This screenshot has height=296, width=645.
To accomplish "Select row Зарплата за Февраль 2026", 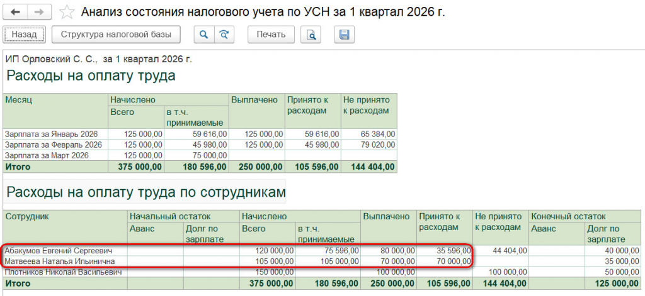I will [200, 145].
